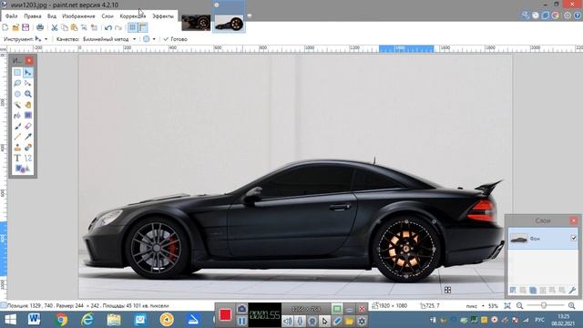583x328 pixels.
Task: Click the Open file toolbar icon
Action: click(15, 27)
